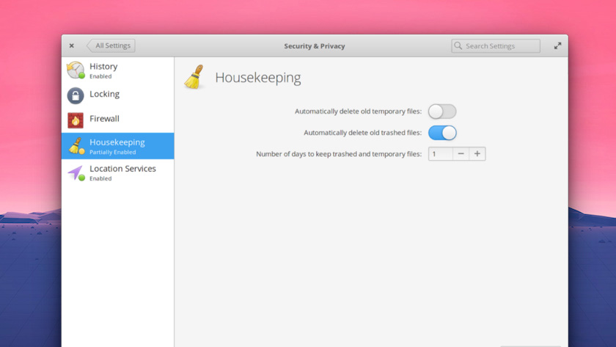Image resolution: width=616 pixels, height=347 pixels.
Task: Click the search magnifier icon
Action: 458,45
